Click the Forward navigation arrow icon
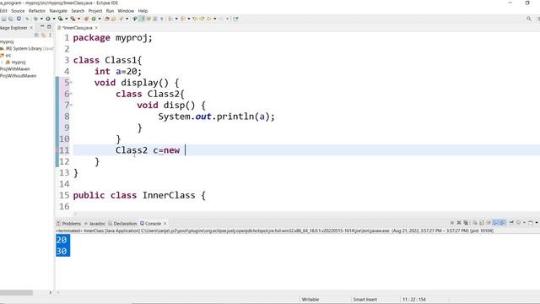Viewport: 540px width, 304px height. tap(222, 19)
